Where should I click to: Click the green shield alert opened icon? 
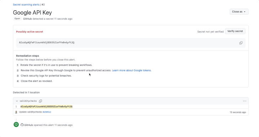pyautogui.click(x=16, y=125)
